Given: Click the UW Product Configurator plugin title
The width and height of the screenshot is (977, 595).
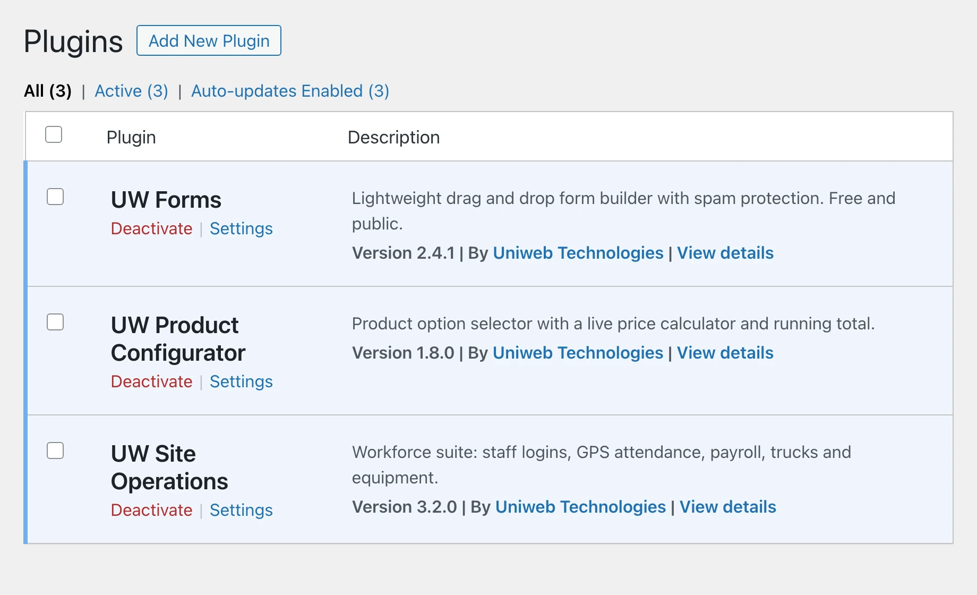Looking at the screenshot, I should 178,339.
